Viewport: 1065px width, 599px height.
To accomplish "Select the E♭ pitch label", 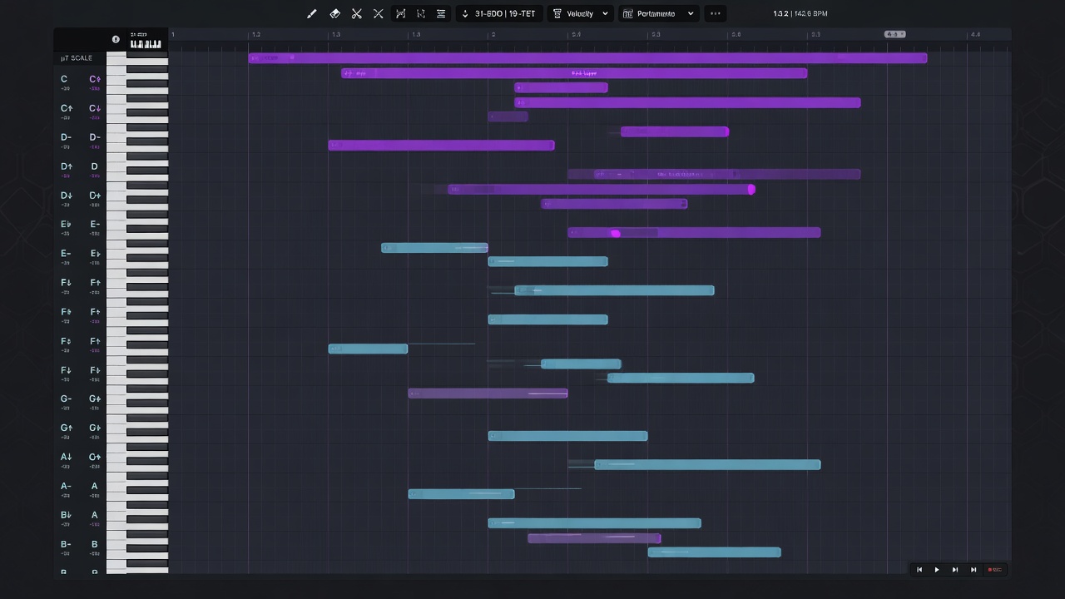I will (x=66, y=225).
